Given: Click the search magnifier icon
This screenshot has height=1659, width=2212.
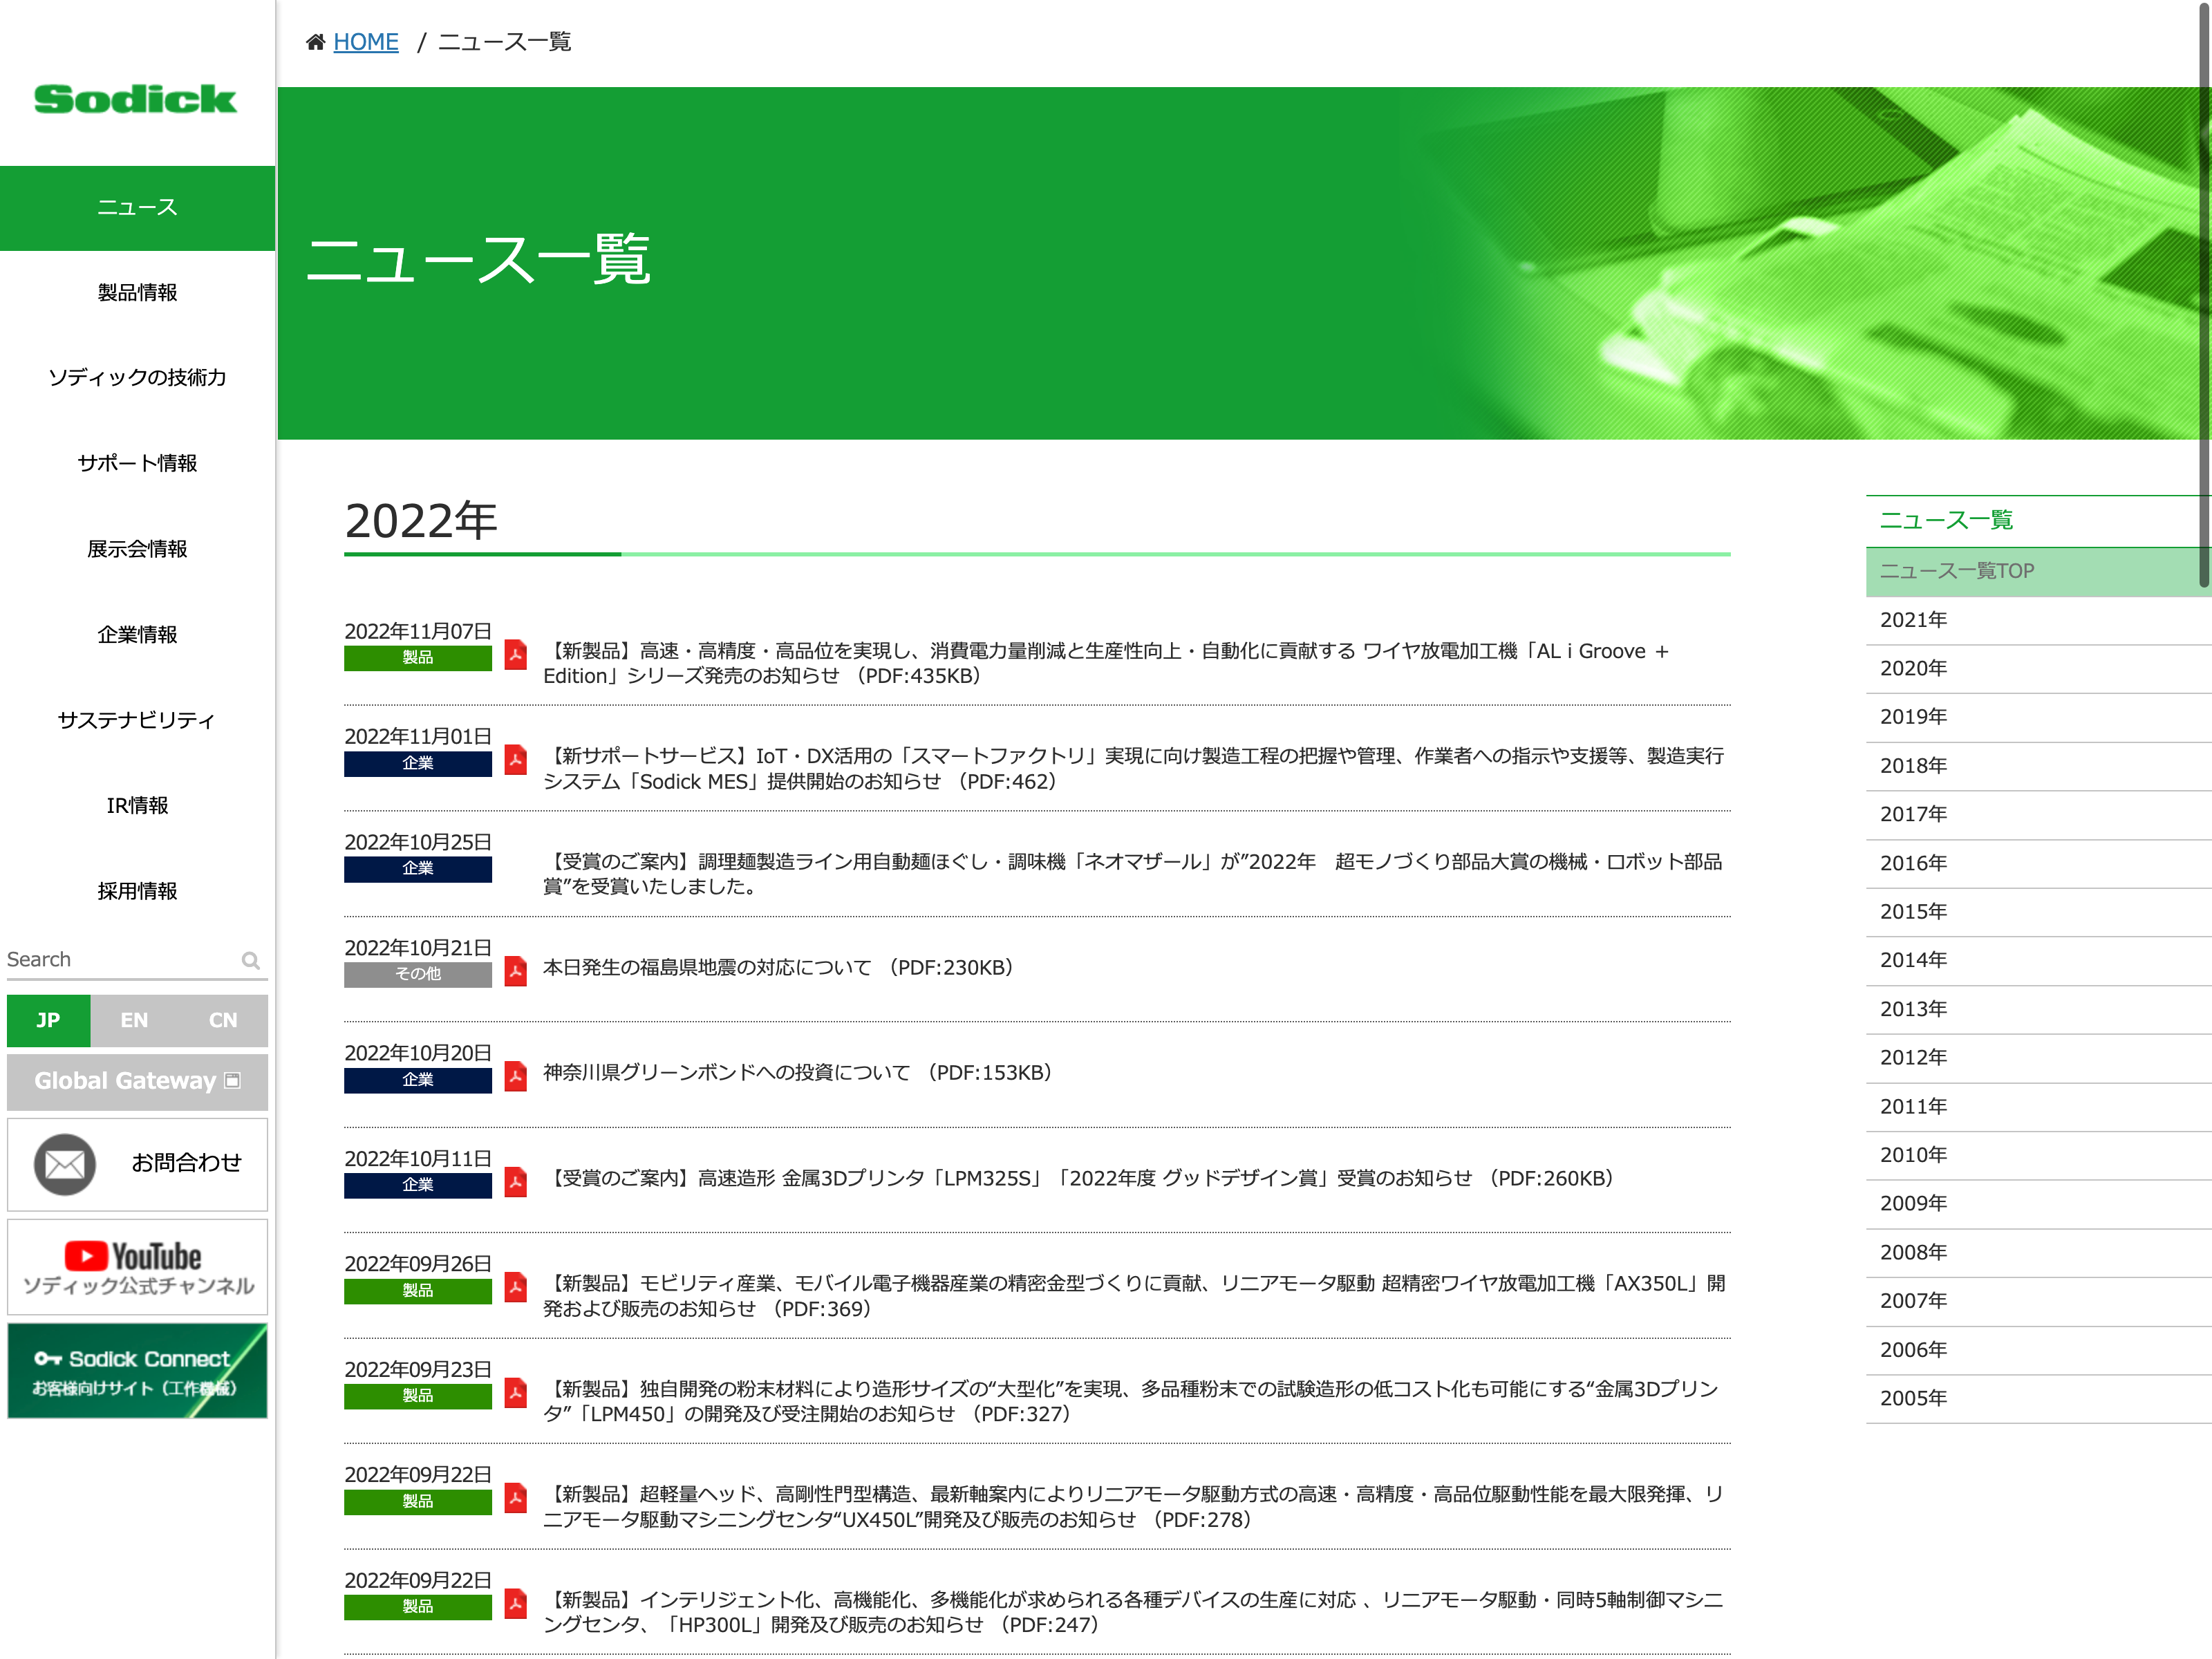Looking at the screenshot, I should pos(251,961).
